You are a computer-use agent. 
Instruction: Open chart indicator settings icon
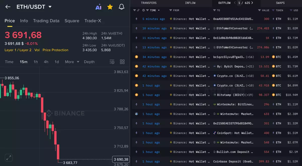point(112,62)
